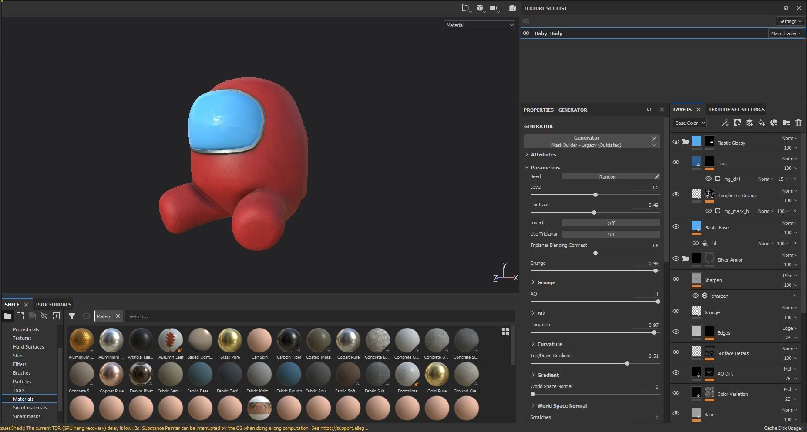Toggle the Invert option Off button
This screenshot has width=807, height=432.
tap(611, 223)
